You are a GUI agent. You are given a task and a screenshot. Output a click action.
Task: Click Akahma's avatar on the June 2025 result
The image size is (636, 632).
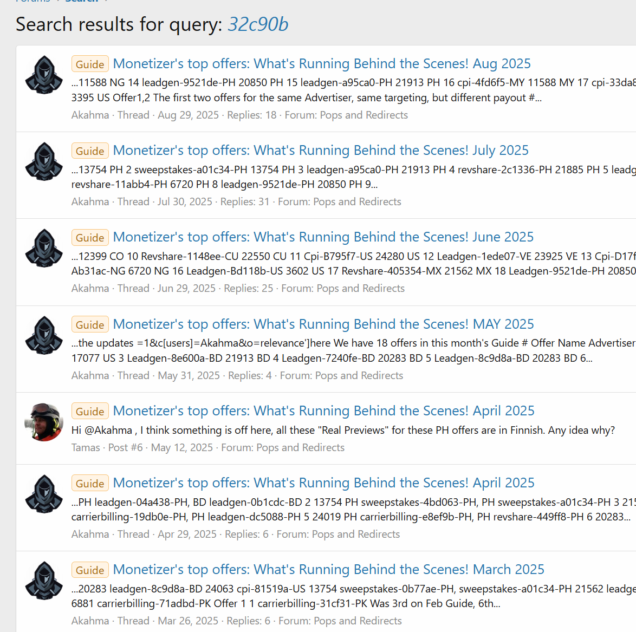[44, 248]
